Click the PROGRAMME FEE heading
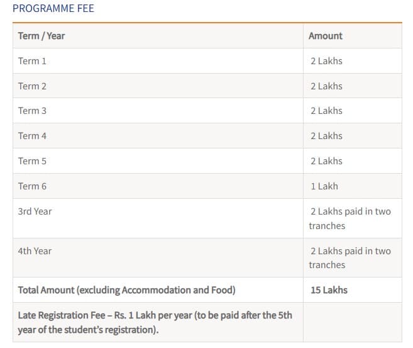This screenshot has width=413, height=348. point(53,9)
